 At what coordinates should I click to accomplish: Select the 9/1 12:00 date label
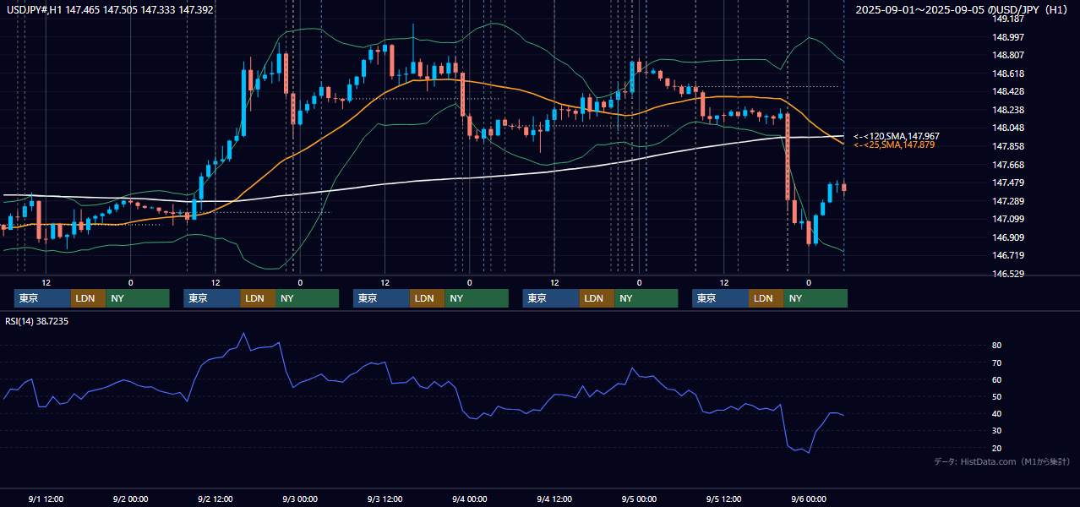(x=46, y=499)
